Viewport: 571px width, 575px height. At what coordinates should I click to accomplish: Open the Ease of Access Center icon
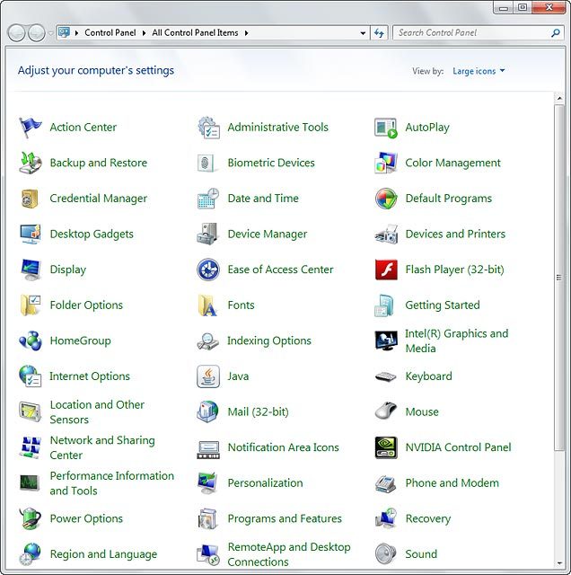pyautogui.click(x=208, y=270)
